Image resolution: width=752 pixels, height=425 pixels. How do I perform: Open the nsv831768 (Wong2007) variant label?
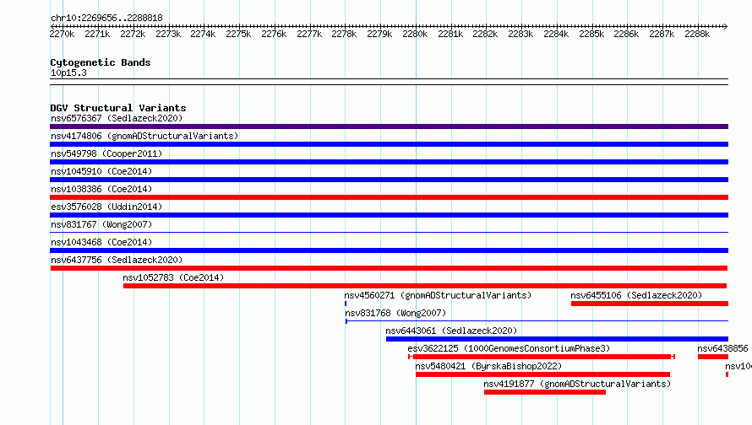tap(395, 313)
